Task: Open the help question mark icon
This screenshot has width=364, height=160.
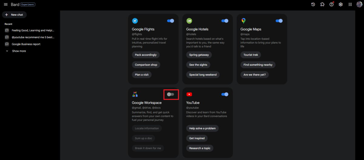Action: click(332, 4)
